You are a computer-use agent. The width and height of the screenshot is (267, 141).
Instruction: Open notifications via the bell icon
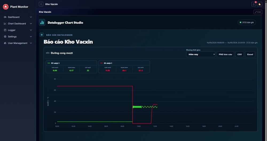coord(254,4)
